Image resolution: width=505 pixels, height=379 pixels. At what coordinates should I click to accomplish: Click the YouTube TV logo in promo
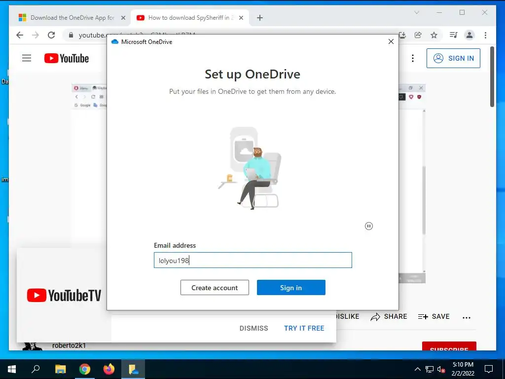(64, 295)
